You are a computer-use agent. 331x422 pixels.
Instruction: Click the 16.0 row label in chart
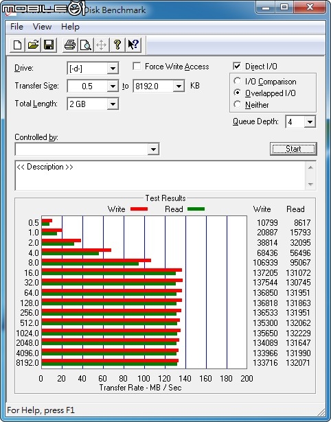click(32, 273)
